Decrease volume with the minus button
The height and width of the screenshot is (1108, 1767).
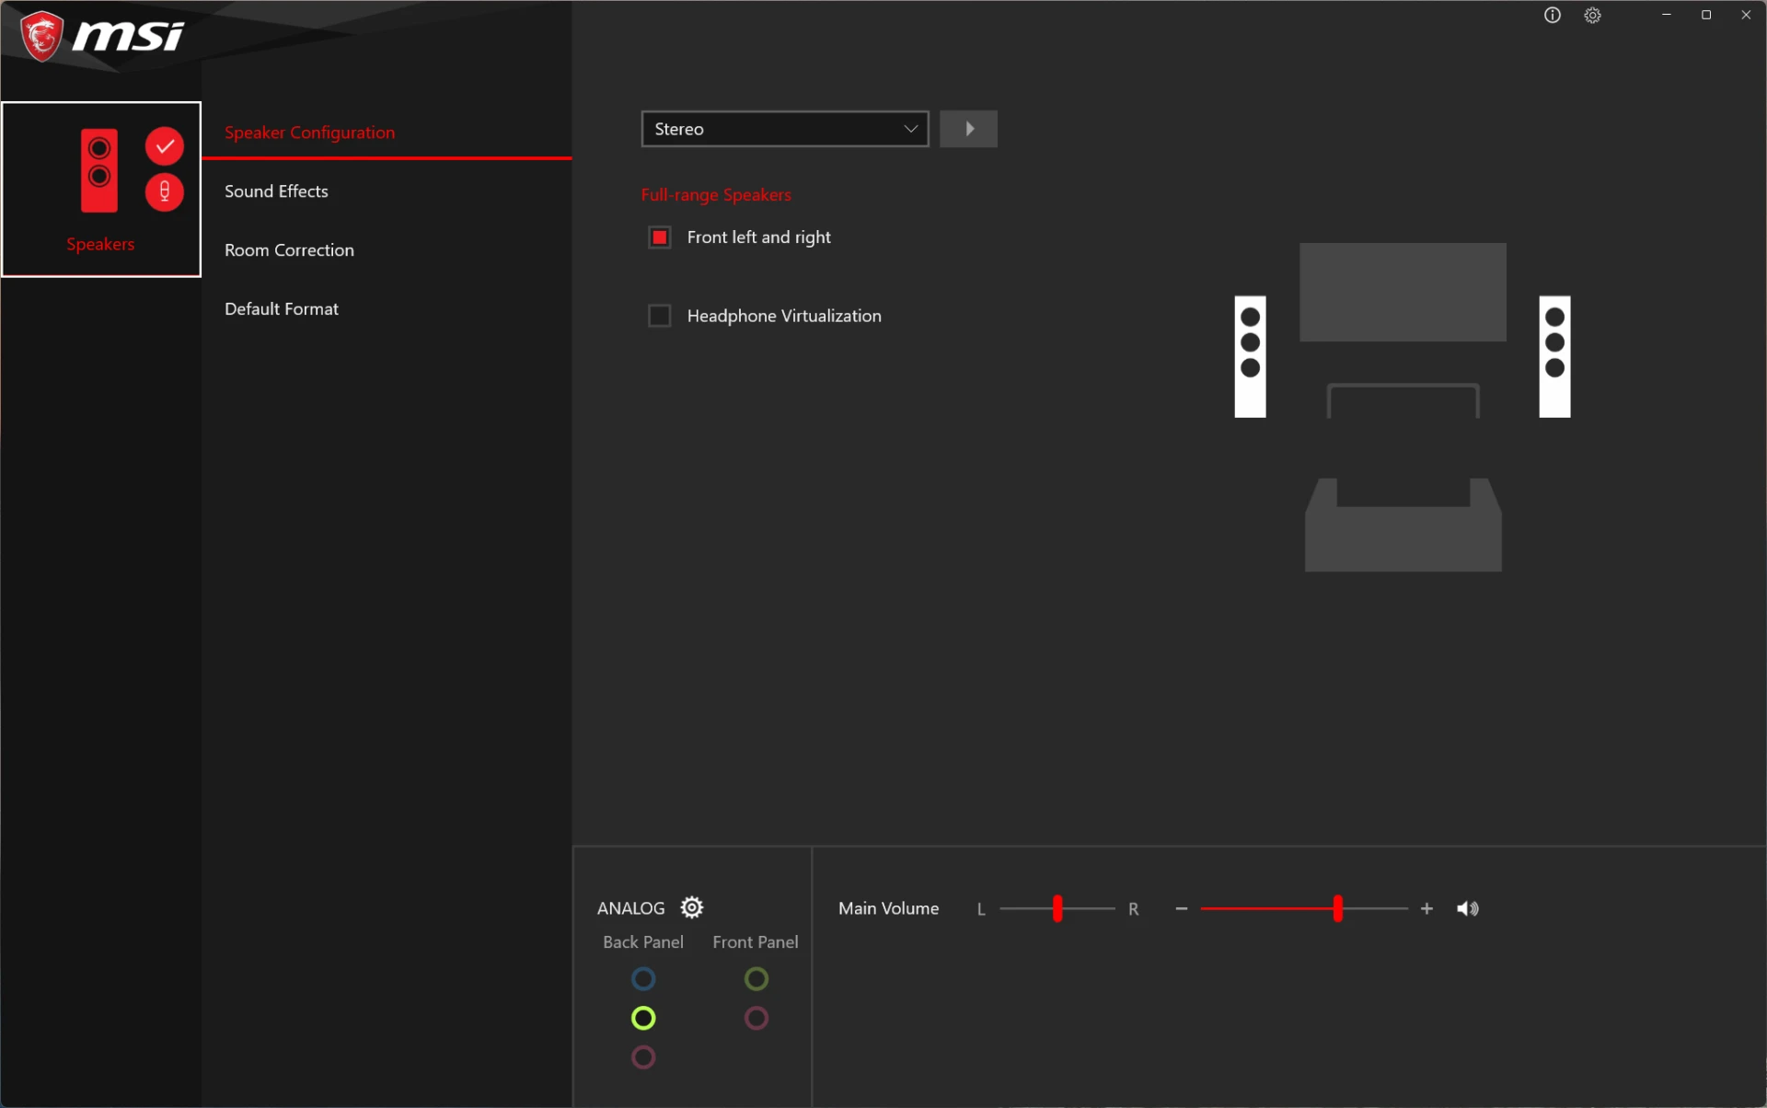point(1181,908)
